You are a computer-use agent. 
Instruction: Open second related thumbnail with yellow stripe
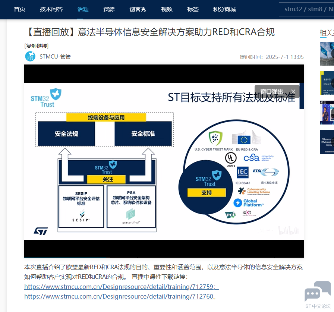tap(327, 83)
